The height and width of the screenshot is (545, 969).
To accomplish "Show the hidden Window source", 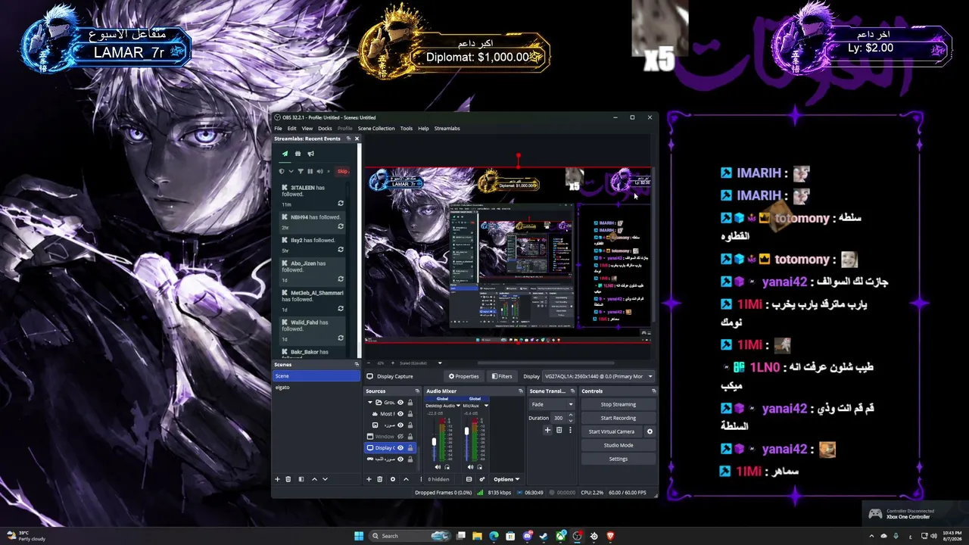I will click(400, 437).
